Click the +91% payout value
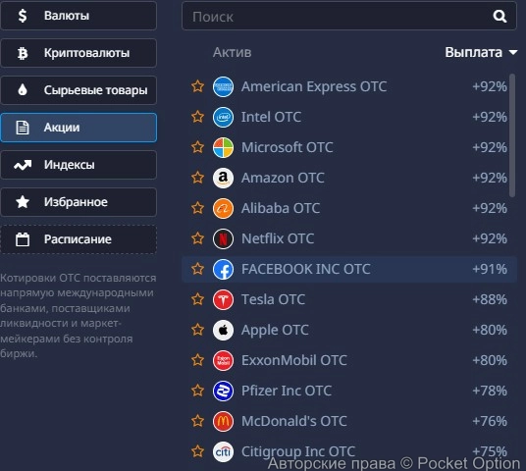The image size is (526, 471). coord(490,269)
